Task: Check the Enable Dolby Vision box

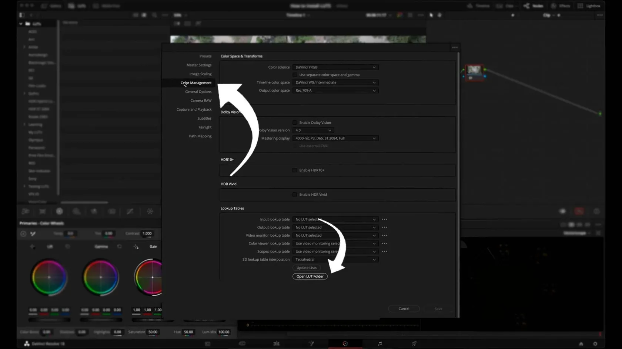Action: (295, 123)
